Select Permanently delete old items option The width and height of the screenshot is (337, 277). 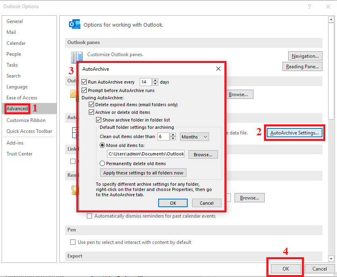coord(103,164)
